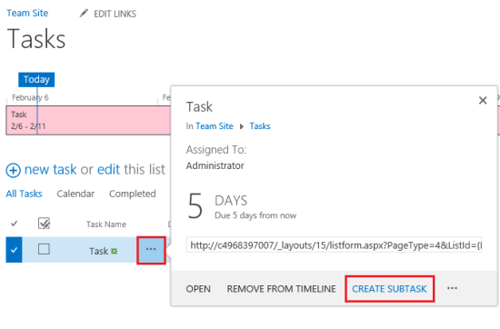This screenshot has height=329, width=500.
Task: Select the pink Task bar on timeline
Action: pos(88,121)
